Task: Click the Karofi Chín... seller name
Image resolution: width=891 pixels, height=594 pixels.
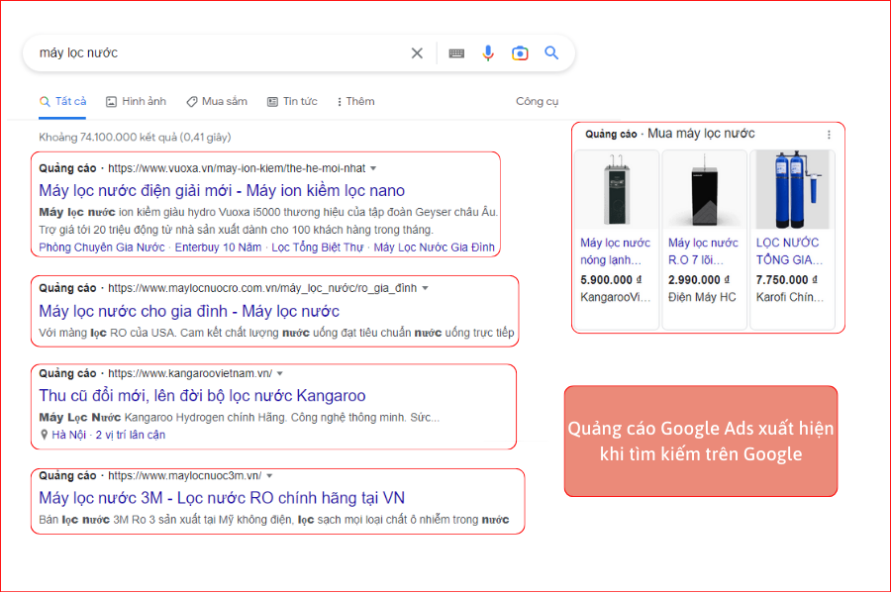Action: [x=789, y=297]
